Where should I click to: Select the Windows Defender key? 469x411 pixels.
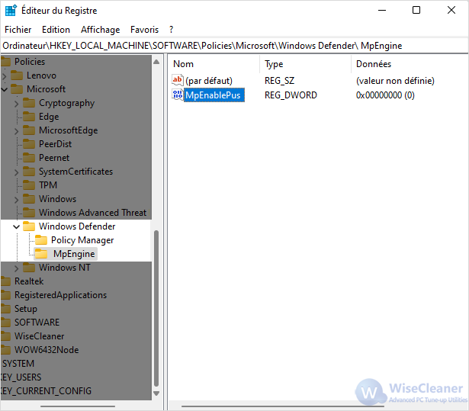(x=77, y=226)
